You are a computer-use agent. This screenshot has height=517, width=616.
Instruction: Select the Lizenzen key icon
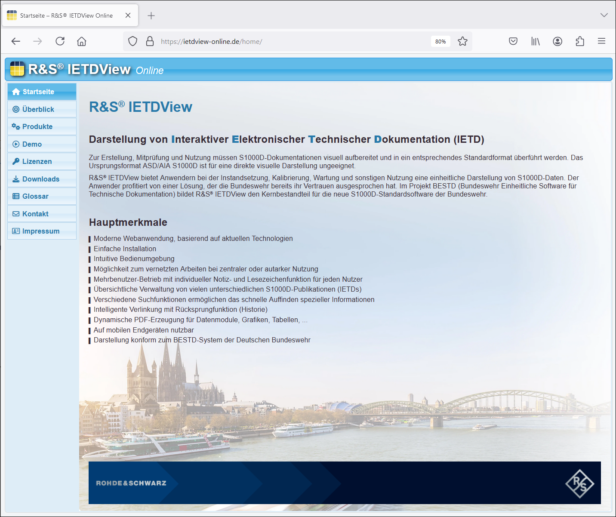pyautogui.click(x=16, y=161)
